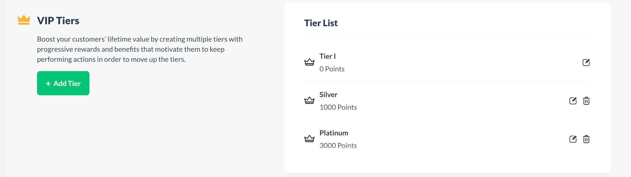This screenshot has height=177, width=631.
Task: Click the VIP Tiers title
Action: [x=58, y=21]
